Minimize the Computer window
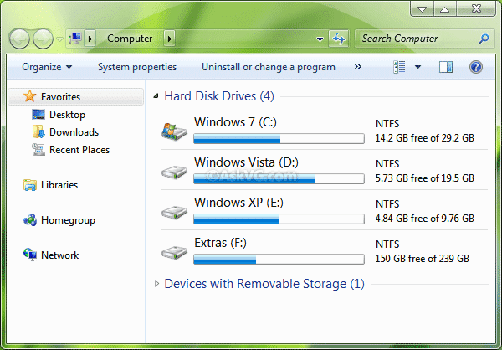This screenshot has width=502, height=350. pyautogui.click(x=422, y=9)
